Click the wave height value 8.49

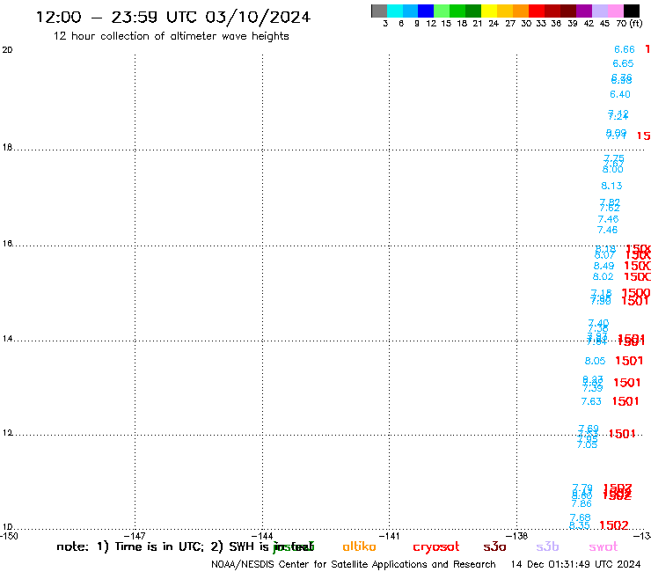click(x=603, y=266)
